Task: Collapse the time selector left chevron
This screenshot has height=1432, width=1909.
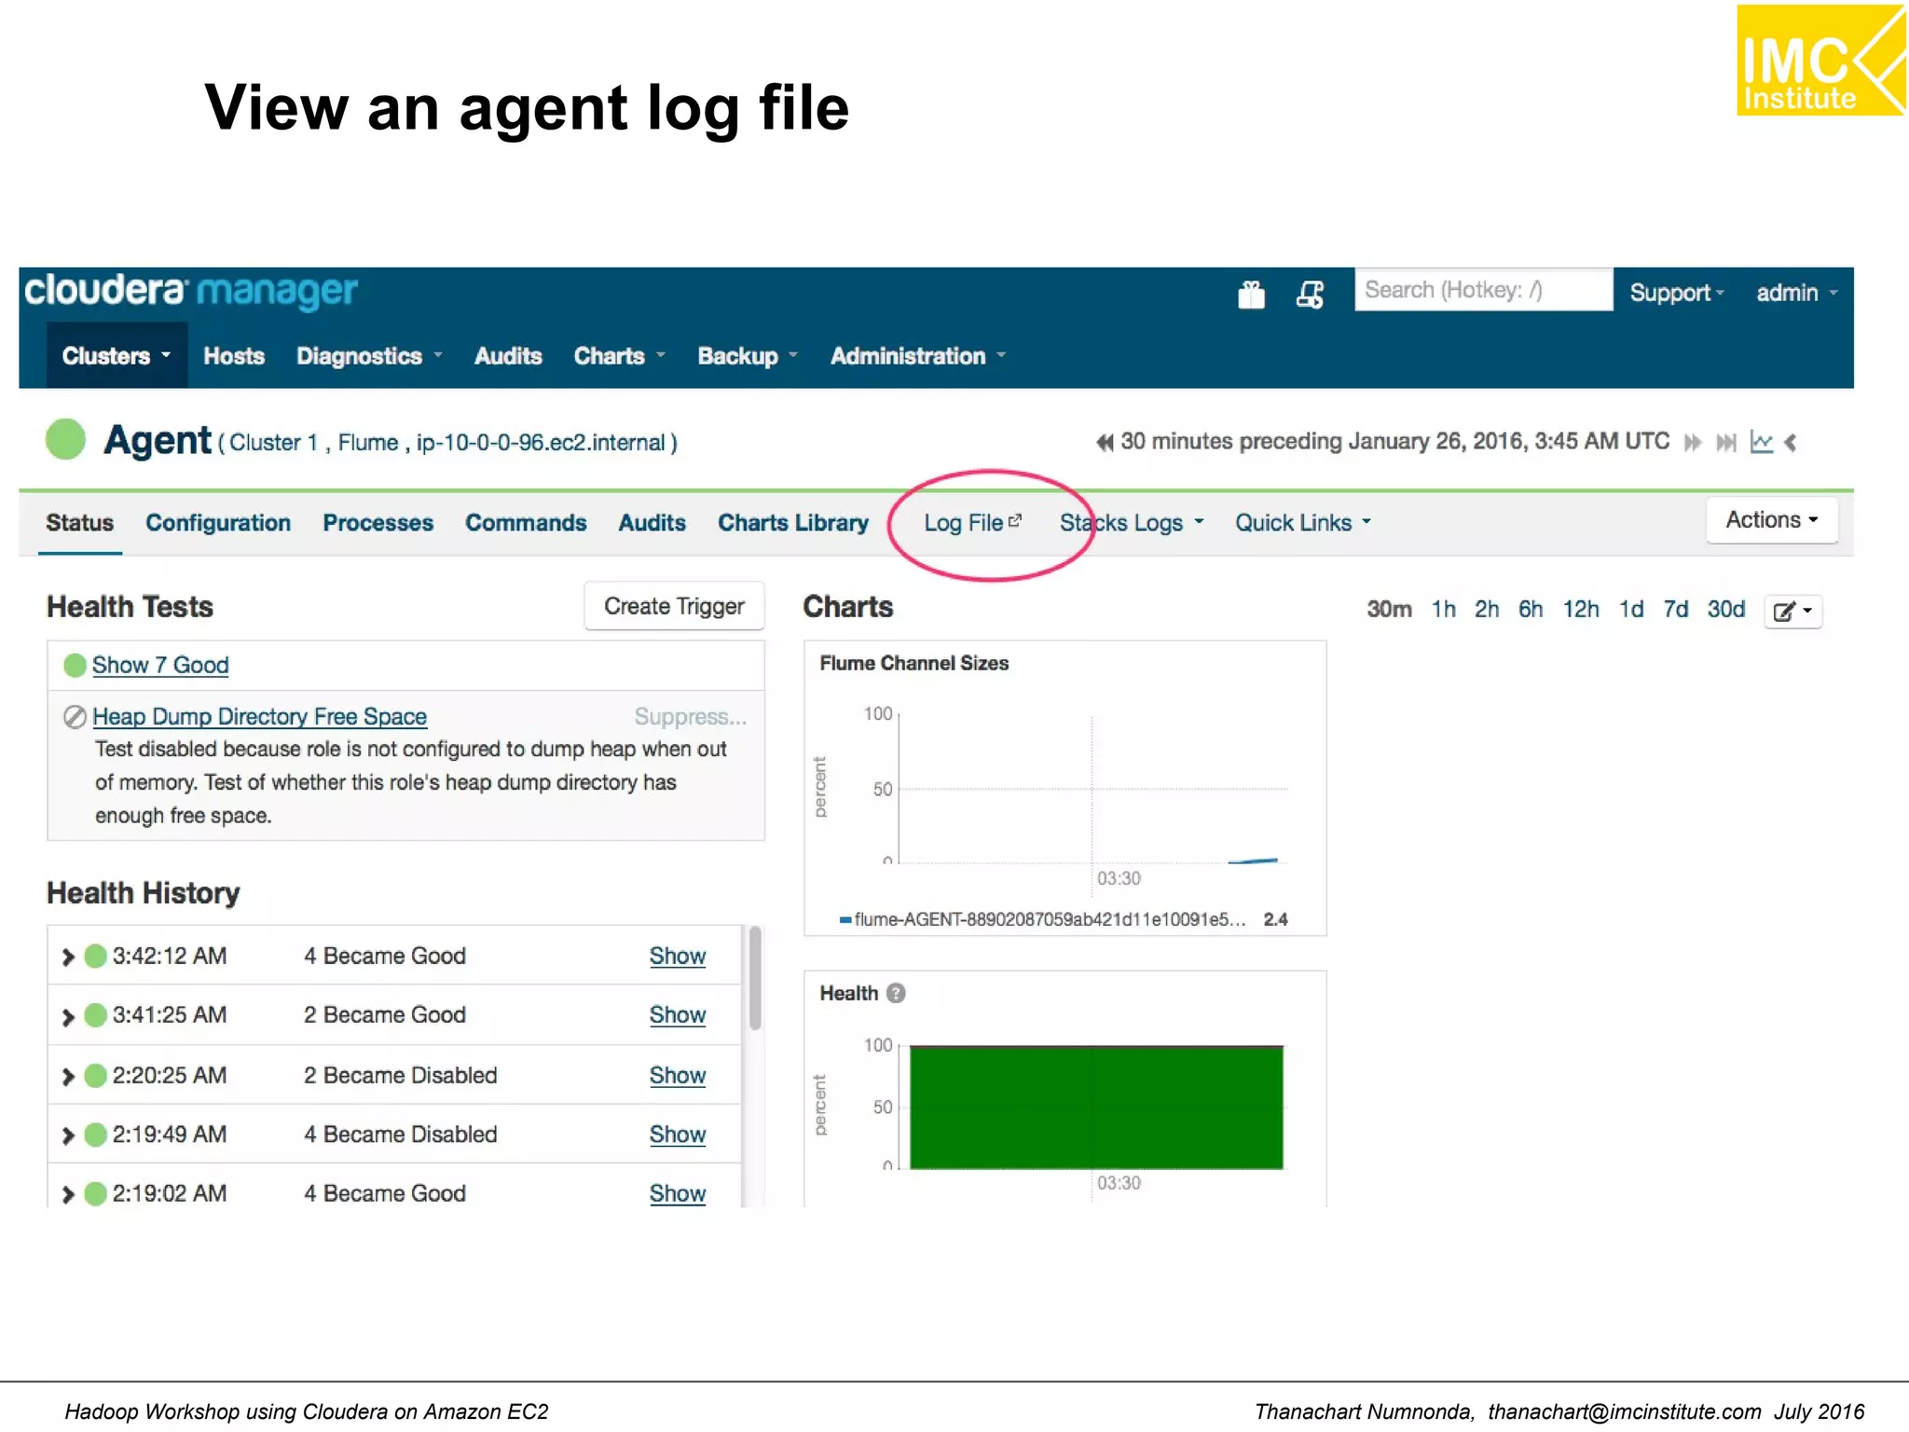Action: point(1790,442)
